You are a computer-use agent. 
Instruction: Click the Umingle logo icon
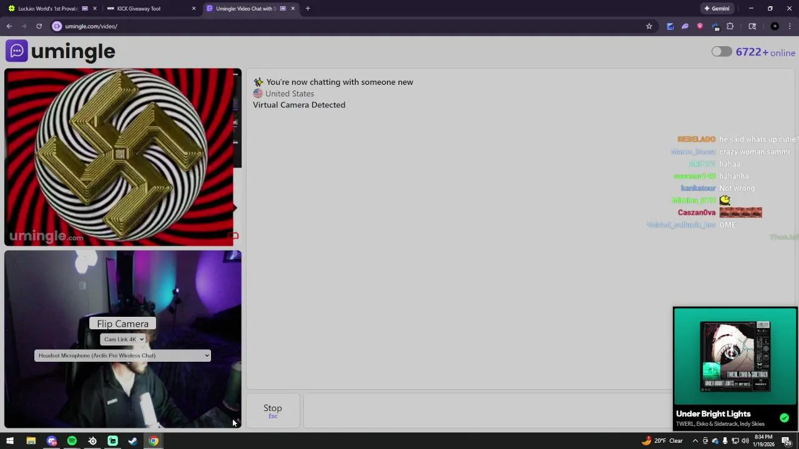pyautogui.click(x=17, y=51)
